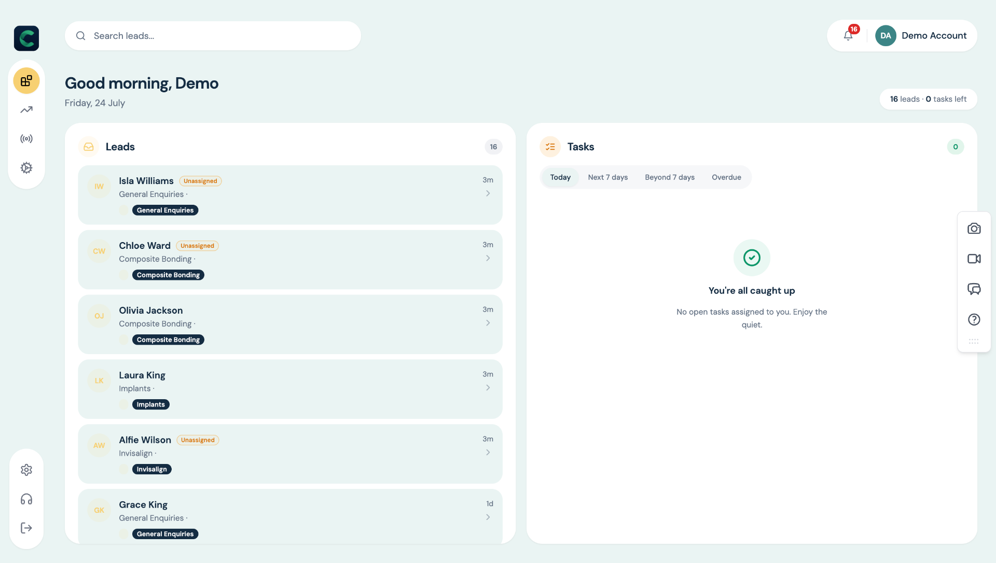Open the help question mark icon

coord(974,319)
